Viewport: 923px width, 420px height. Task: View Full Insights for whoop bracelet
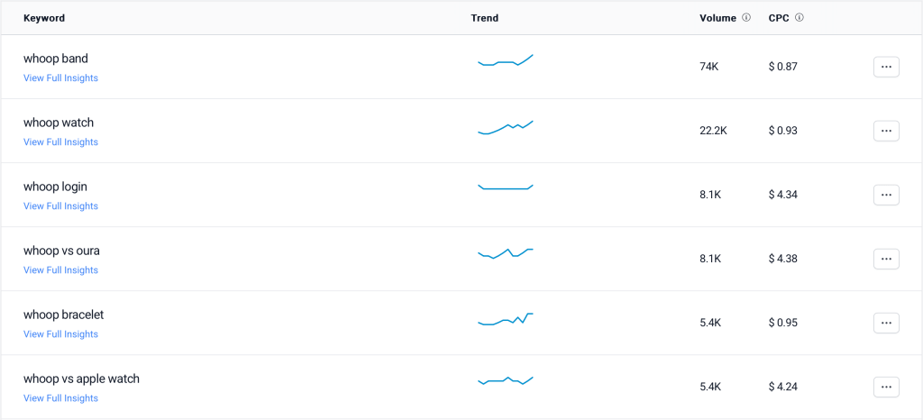(x=60, y=334)
